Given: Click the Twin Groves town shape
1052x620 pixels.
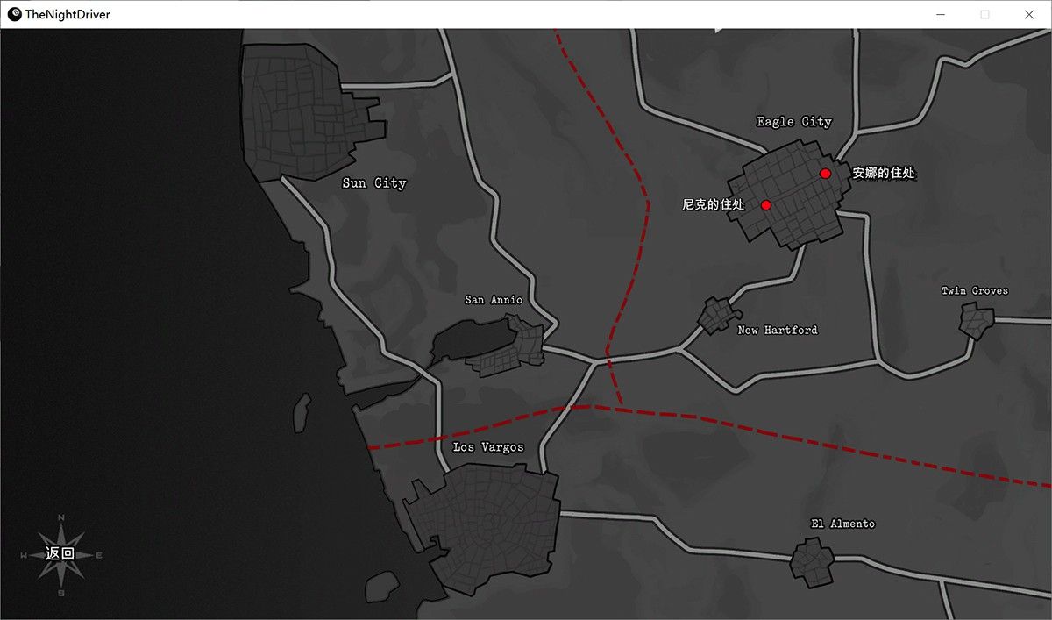Looking at the screenshot, I should tap(976, 320).
